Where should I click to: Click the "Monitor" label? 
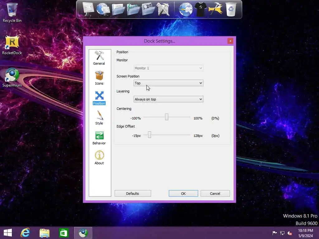coord(122,60)
